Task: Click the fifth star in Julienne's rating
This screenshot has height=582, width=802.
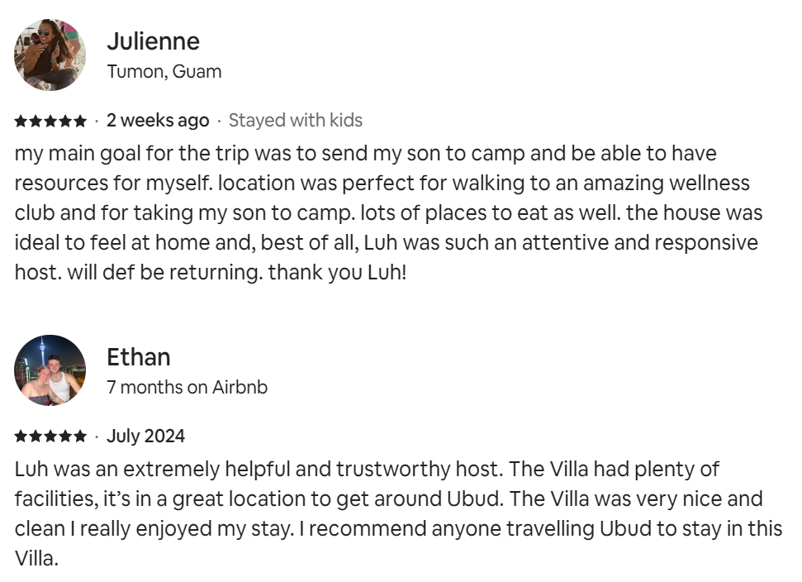Action: [x=79, y=121]
